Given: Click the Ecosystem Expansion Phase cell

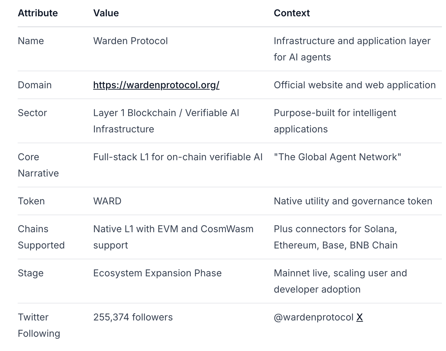Looking at the screenshot, I should 157,273.
